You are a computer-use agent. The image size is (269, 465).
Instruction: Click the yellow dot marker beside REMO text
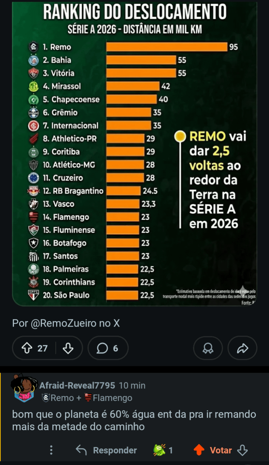[180, 136]
